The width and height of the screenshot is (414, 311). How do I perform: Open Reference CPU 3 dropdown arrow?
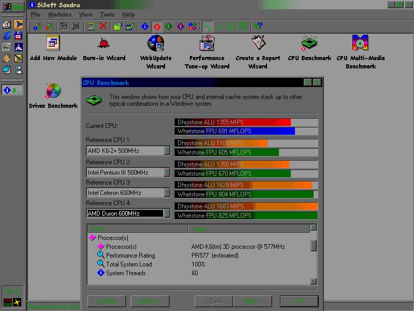[x=167, y=192]
